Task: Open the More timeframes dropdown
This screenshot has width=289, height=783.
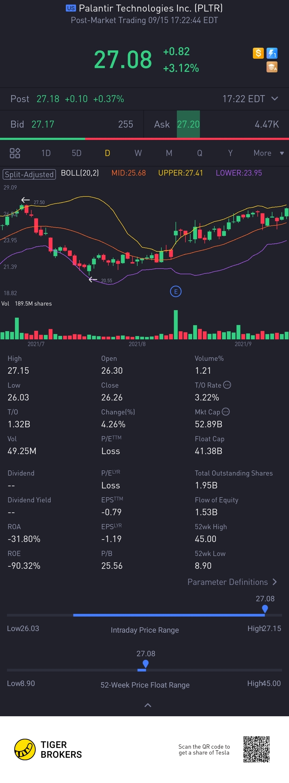Action: 268,153
